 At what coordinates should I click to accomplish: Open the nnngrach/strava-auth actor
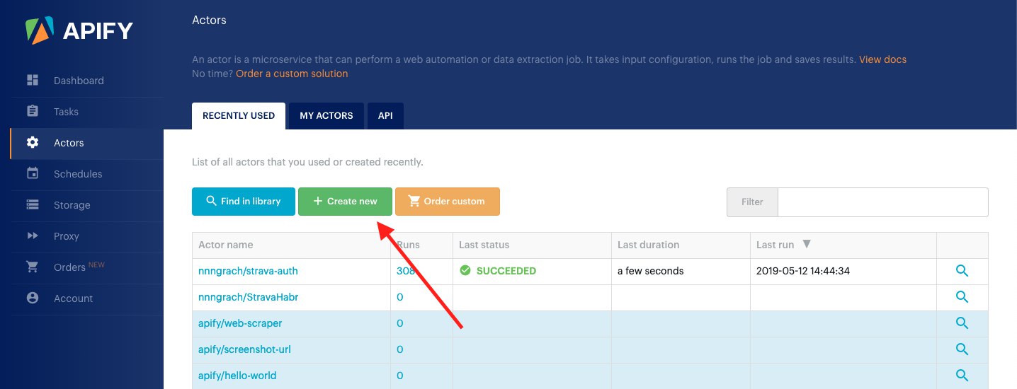tap(248, 271)
